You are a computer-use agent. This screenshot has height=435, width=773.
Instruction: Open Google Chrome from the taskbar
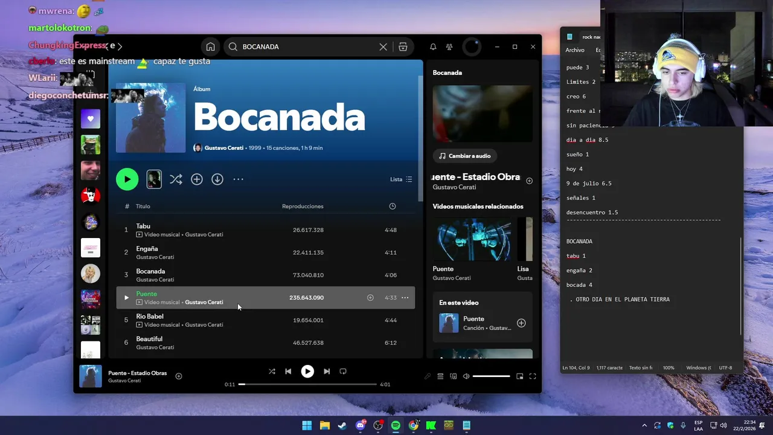[x=413, y=425]
